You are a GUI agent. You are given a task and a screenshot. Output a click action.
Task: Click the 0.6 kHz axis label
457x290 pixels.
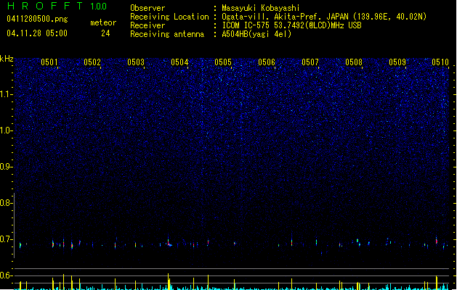7,275
